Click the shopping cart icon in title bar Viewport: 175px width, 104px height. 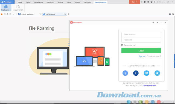[x=142, y=2]
